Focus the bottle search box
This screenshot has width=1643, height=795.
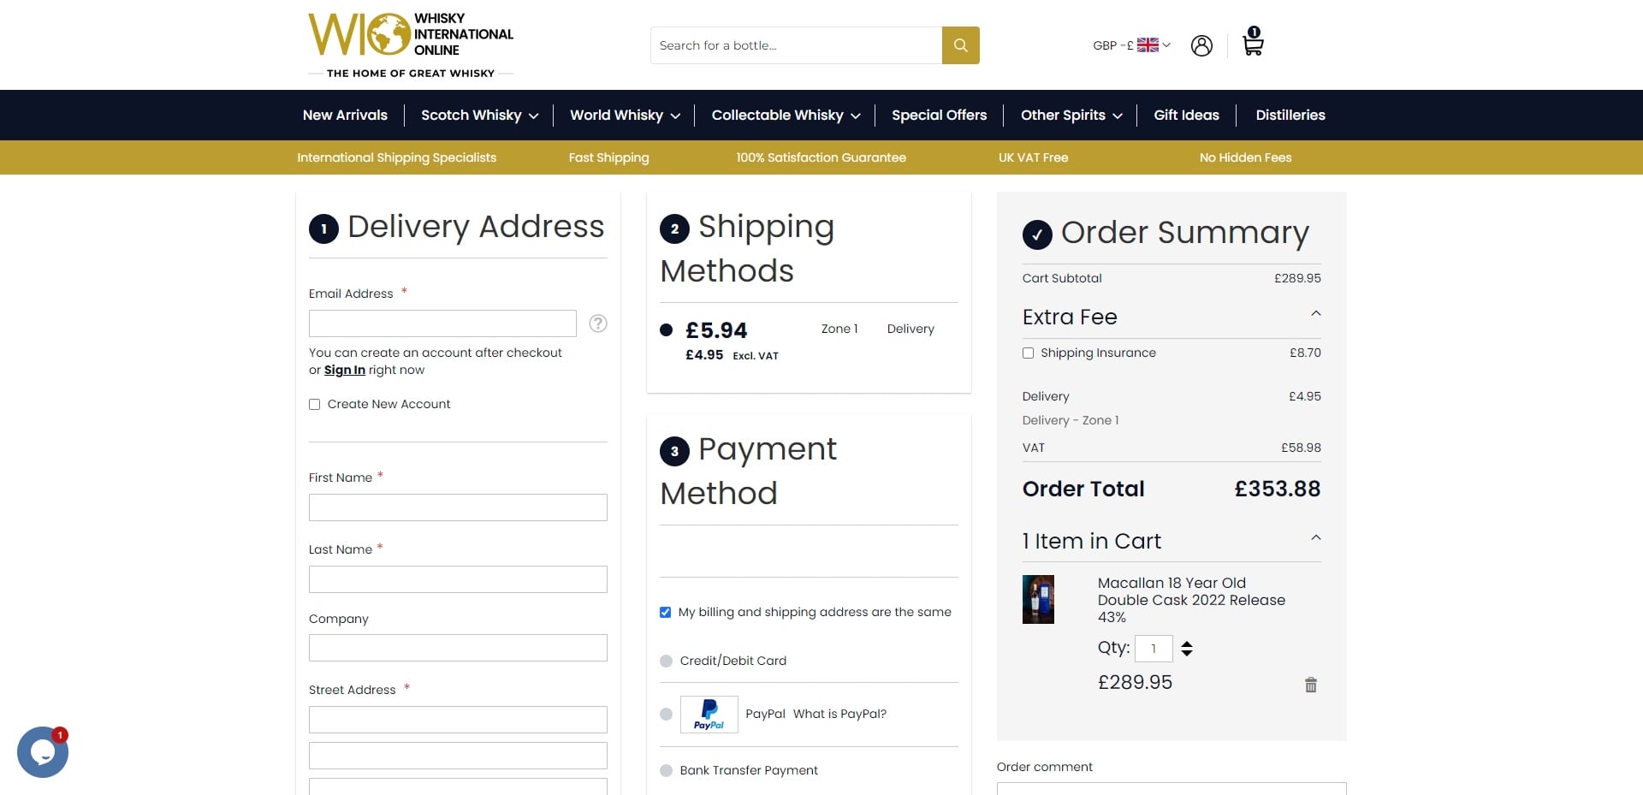(796, 45)
